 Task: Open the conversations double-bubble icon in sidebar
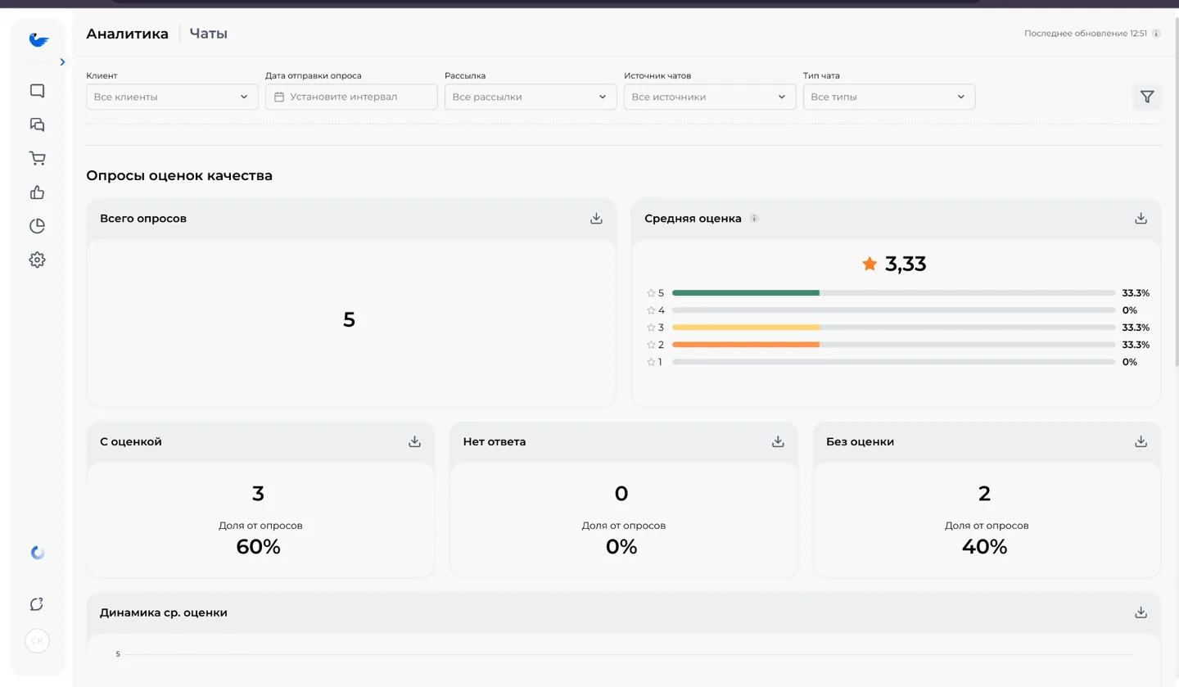[37, 124]
